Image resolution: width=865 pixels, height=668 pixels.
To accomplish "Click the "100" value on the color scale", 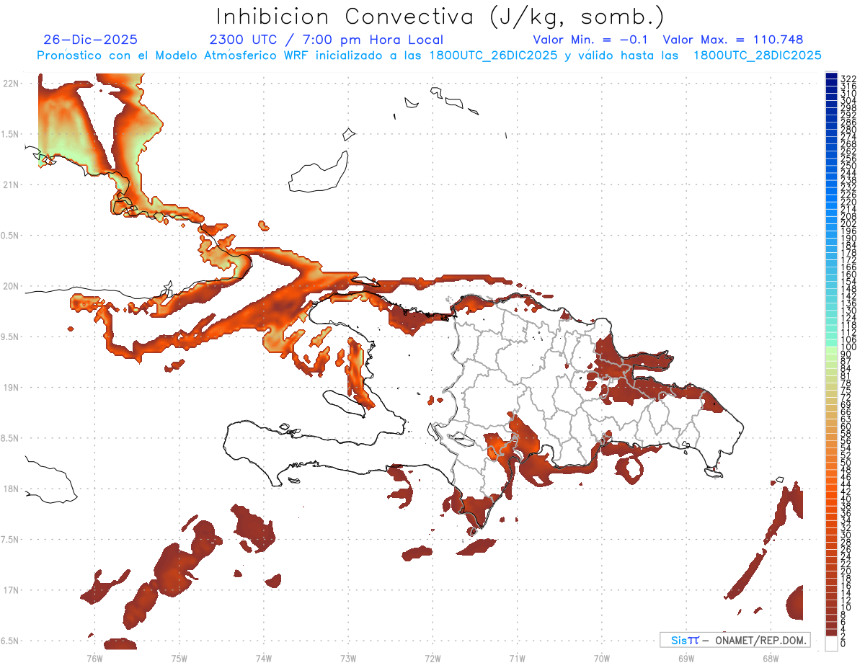I will (848, 347).
